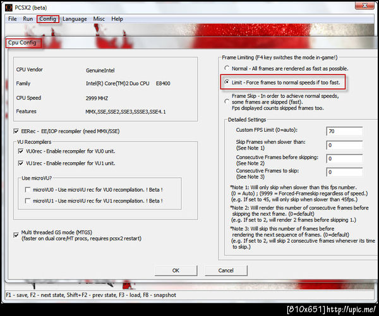
Task: Click the status bar hotkey text
Action: [x=91, y=295]
